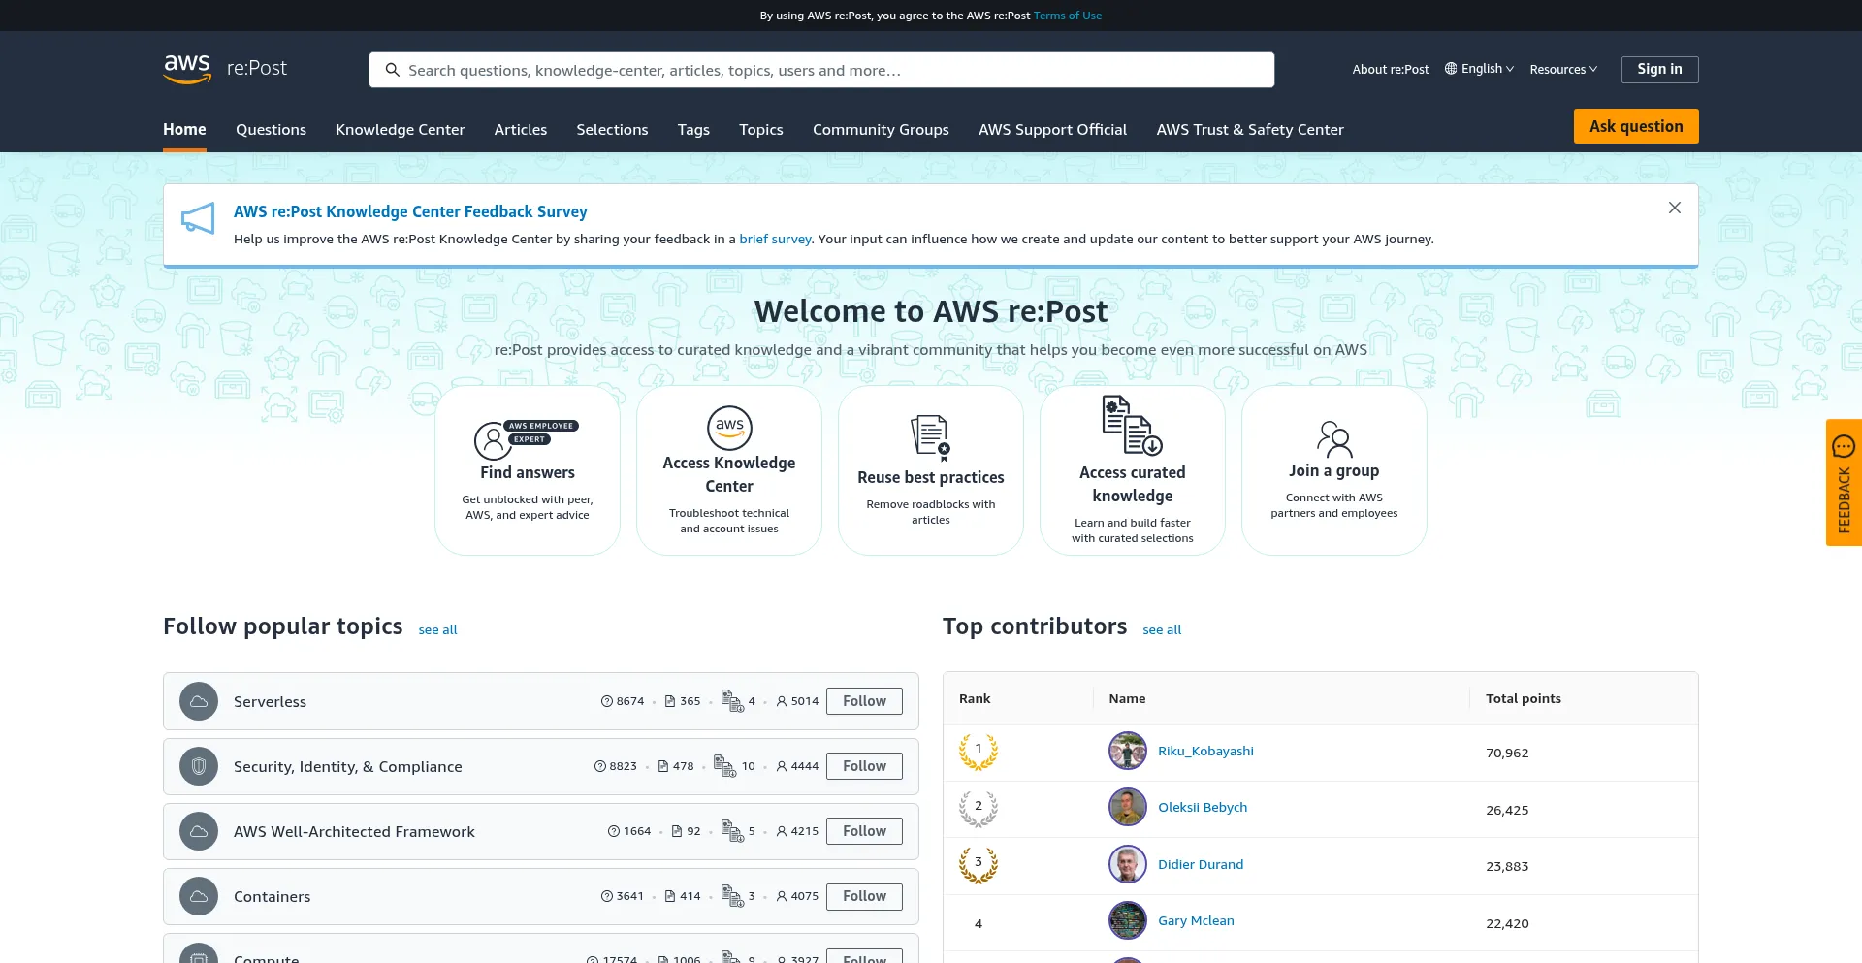
Task: Open the Access Knowledge Center AWS icon
Action: tap(729, 428)
